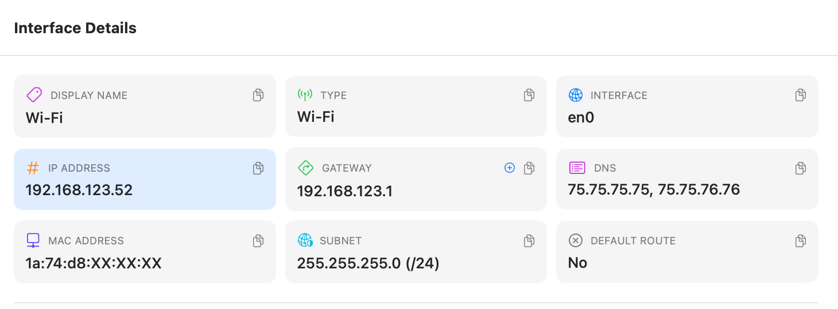Copy the Gateway address
The height and width of the screenshot is (309, 838).
point(529,168)
